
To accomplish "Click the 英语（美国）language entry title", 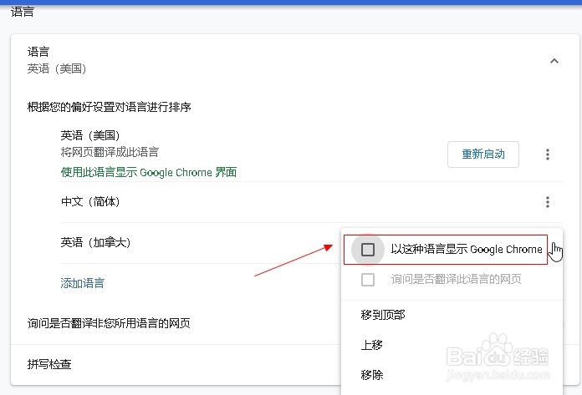I will click(x=90, y=135).
